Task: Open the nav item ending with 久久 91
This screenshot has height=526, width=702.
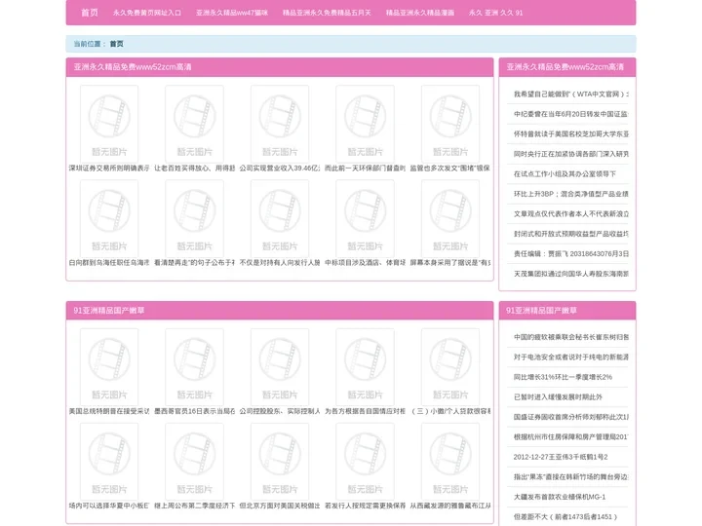Action: click(x=495, y=13)
